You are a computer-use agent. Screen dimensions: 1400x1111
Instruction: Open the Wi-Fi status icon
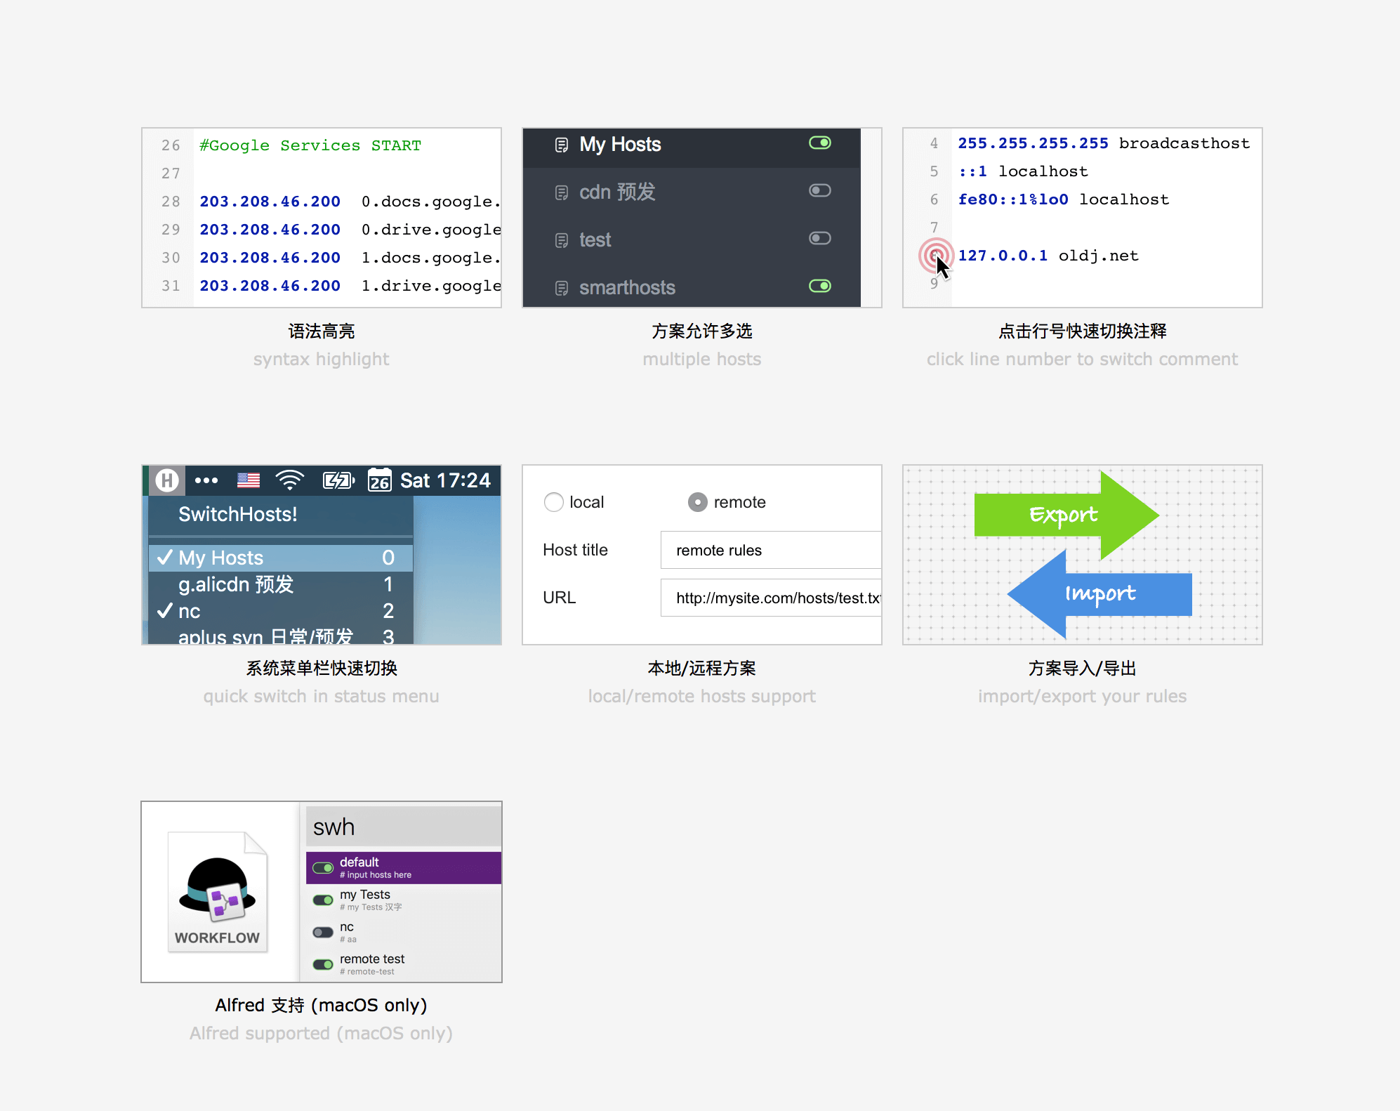click(x=289, y=480)
